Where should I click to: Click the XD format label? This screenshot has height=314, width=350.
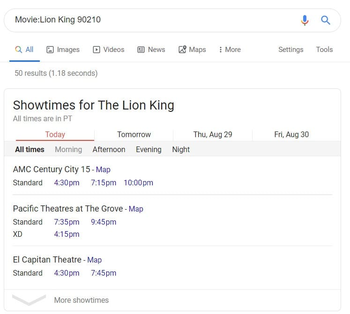pyautogui.click(x=18, y=234)
